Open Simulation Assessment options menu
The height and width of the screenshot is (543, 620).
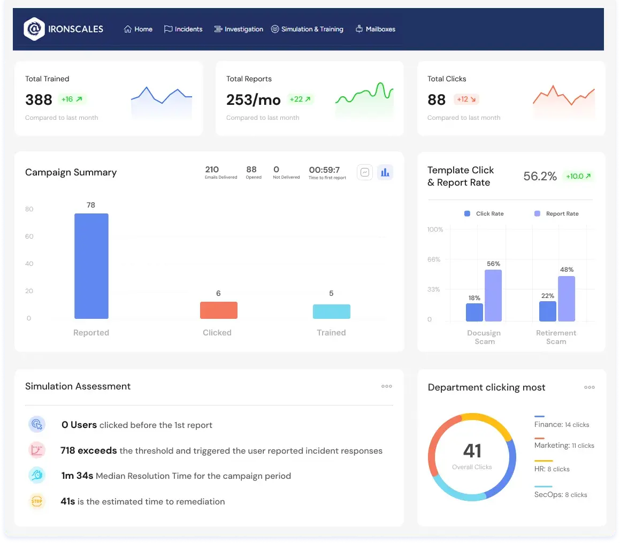pyautogui.click(x=386, y=386)
